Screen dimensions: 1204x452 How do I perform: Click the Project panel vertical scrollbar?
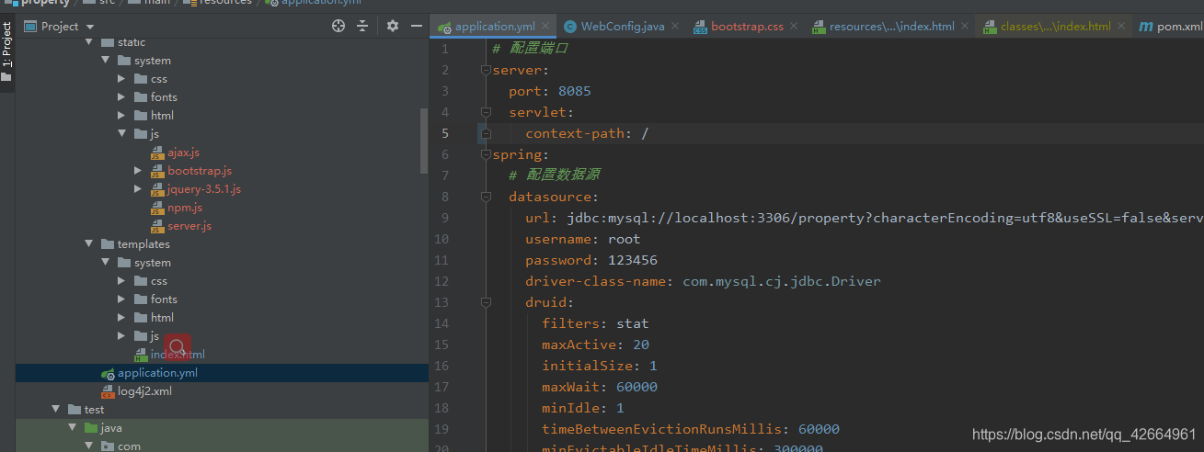tap(424, 141)
